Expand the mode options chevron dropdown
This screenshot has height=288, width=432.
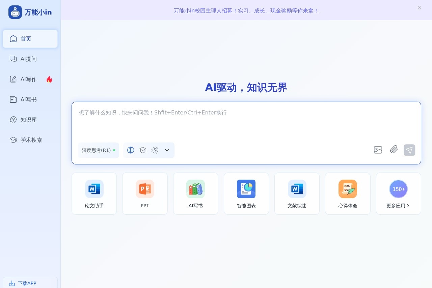(x=167, y=150)
